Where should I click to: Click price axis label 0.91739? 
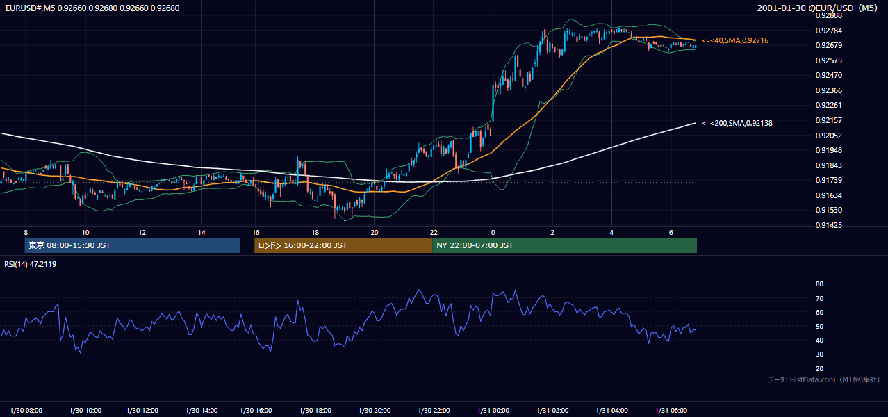828,180
